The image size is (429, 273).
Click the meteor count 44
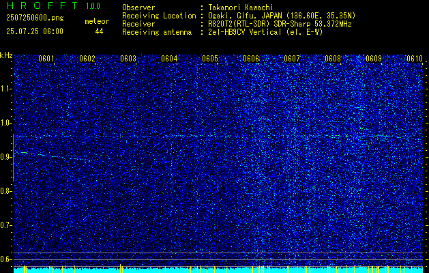tap(99, 32)
